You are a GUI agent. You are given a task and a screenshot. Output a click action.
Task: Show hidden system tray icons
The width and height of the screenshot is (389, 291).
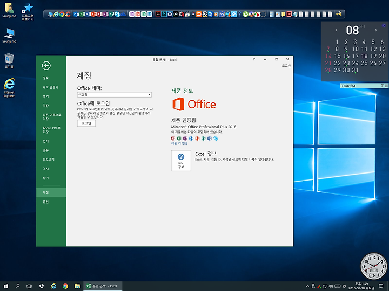(307, 286)
